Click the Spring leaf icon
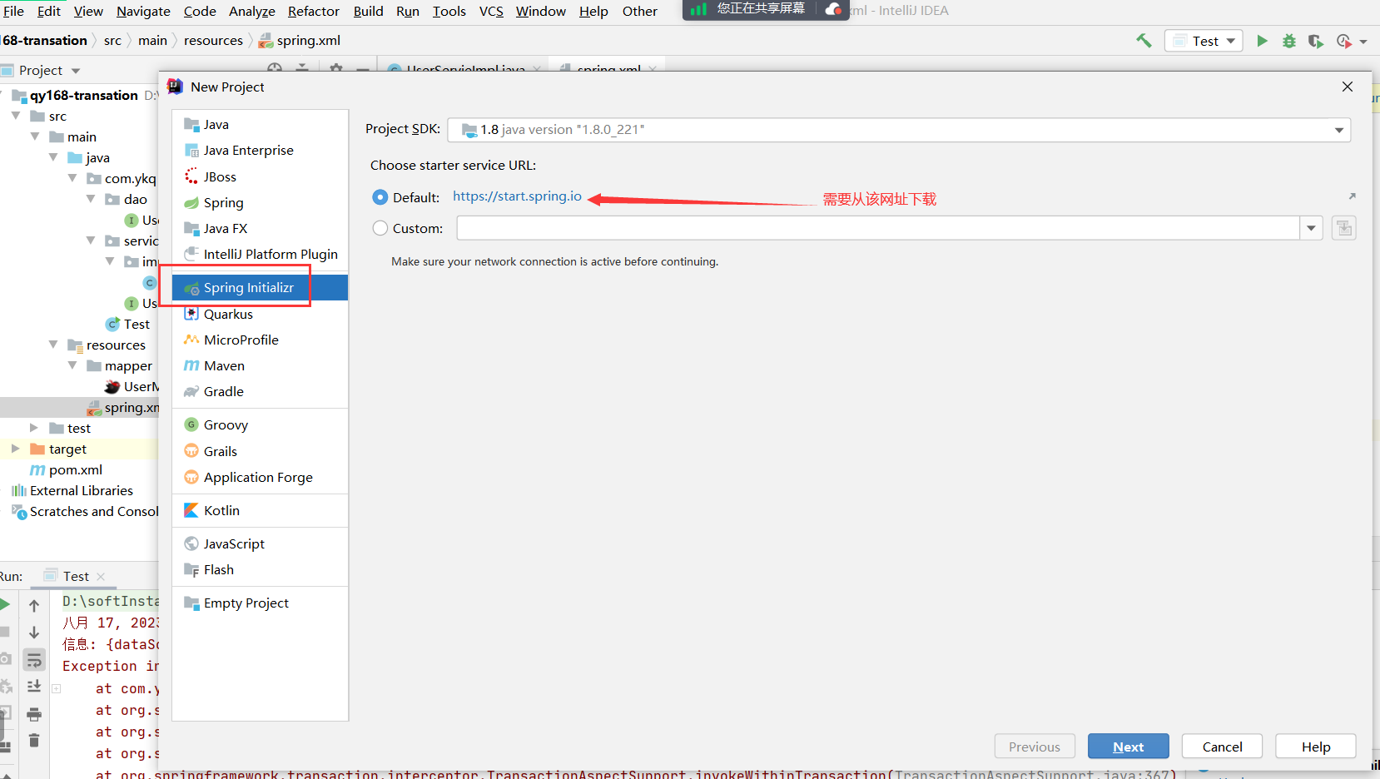Screen dimensions: 1380x779 pyautogui.click(x=191, y=203)
